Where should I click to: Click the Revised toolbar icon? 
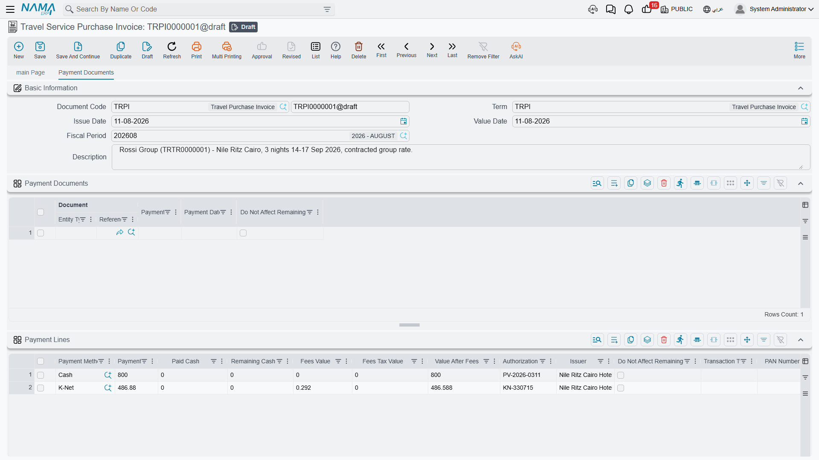pos(291,50)
